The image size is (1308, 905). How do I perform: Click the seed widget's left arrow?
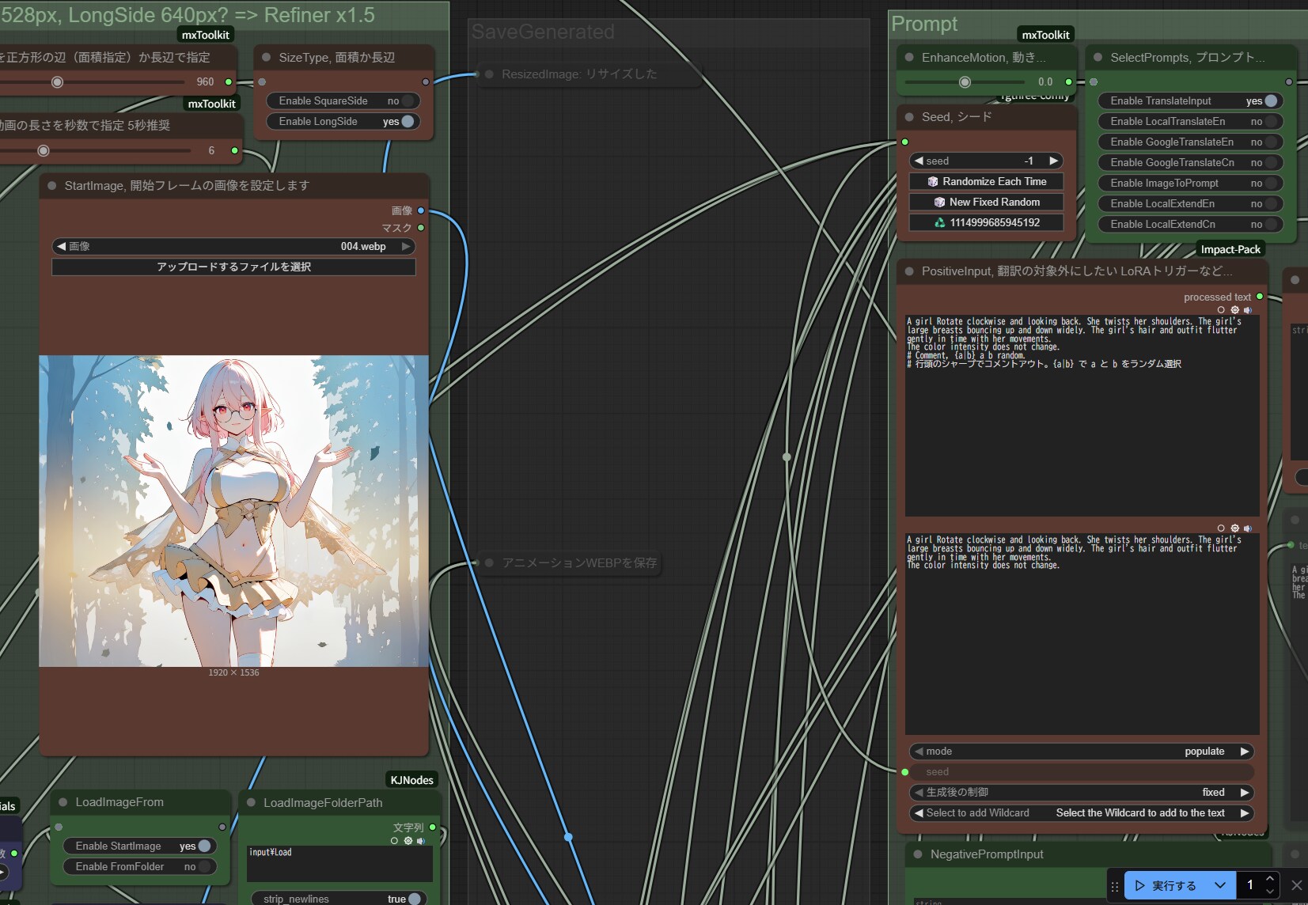[918, 161]
